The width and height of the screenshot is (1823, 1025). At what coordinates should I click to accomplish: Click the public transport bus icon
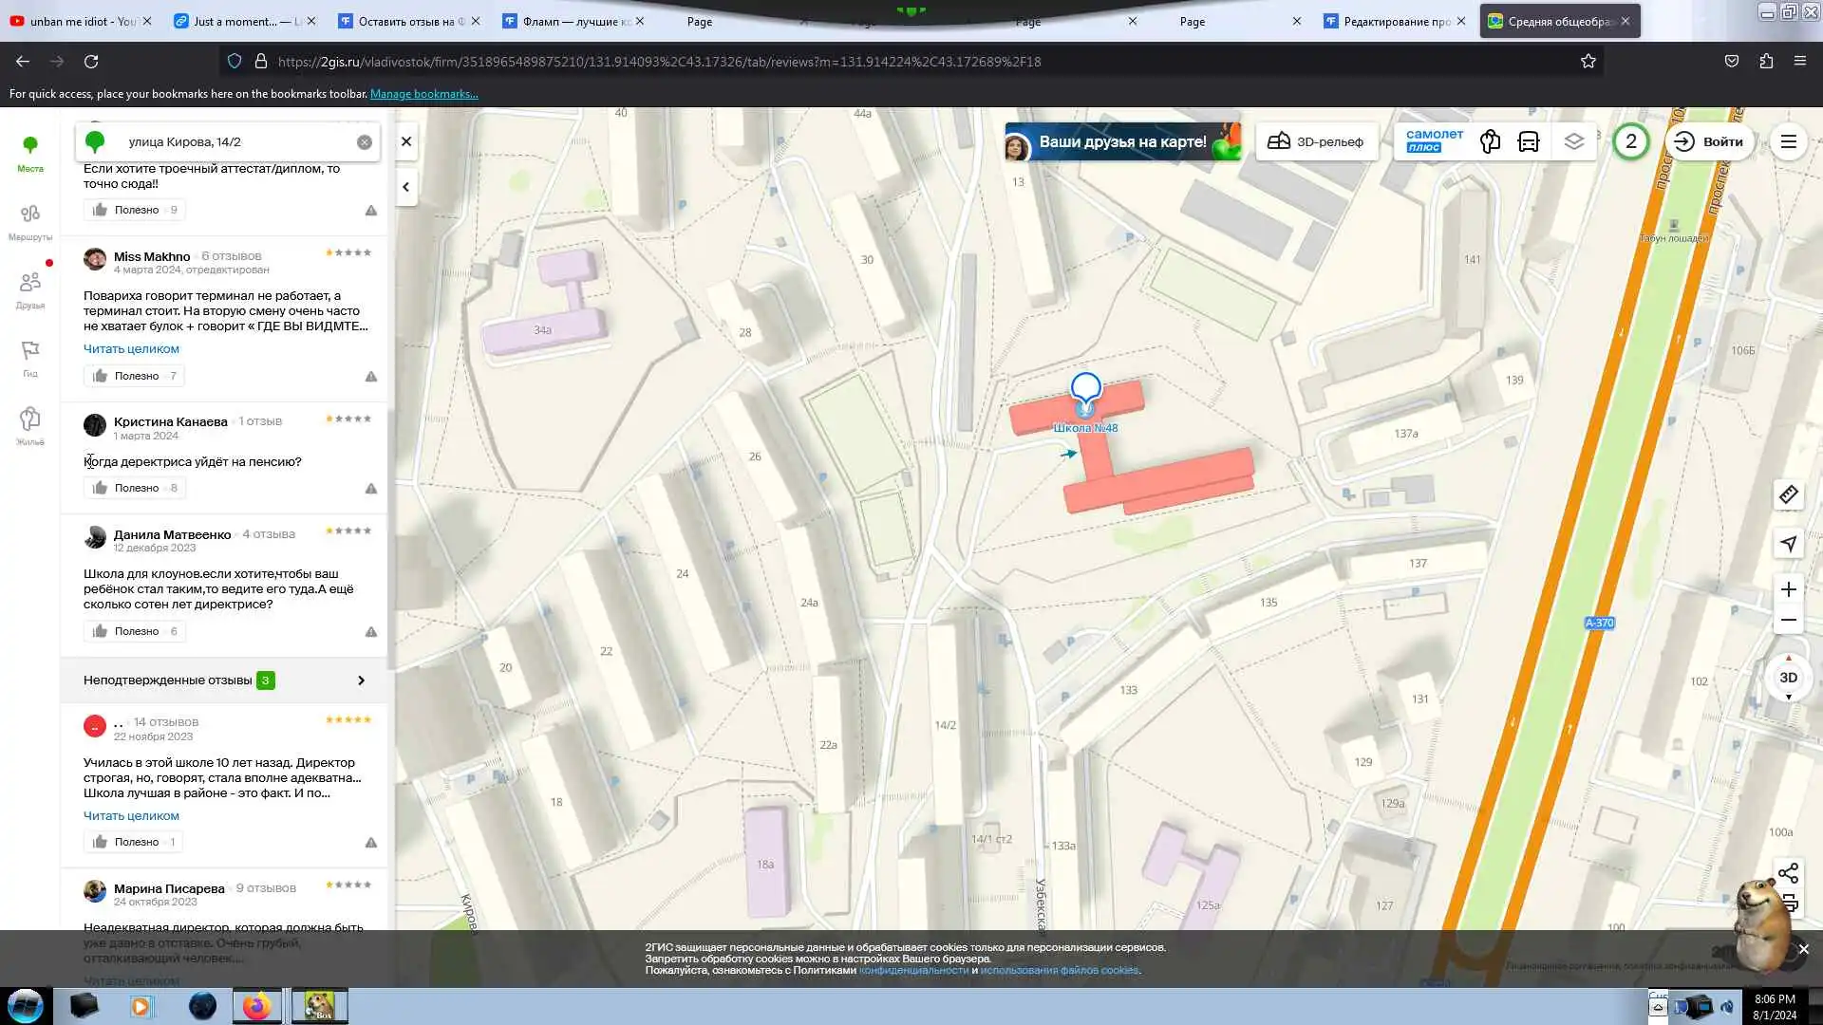pos(1529,141)
